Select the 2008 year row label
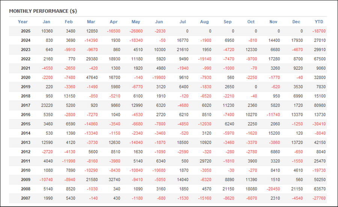Screen dimensions: 338x207 tap(26, 189)
